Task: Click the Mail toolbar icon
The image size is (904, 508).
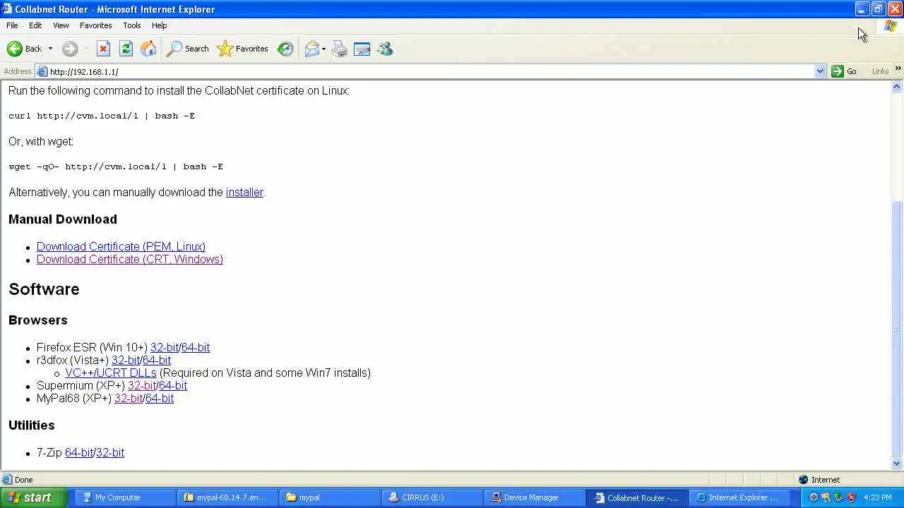Action: (x=311, y=49)
